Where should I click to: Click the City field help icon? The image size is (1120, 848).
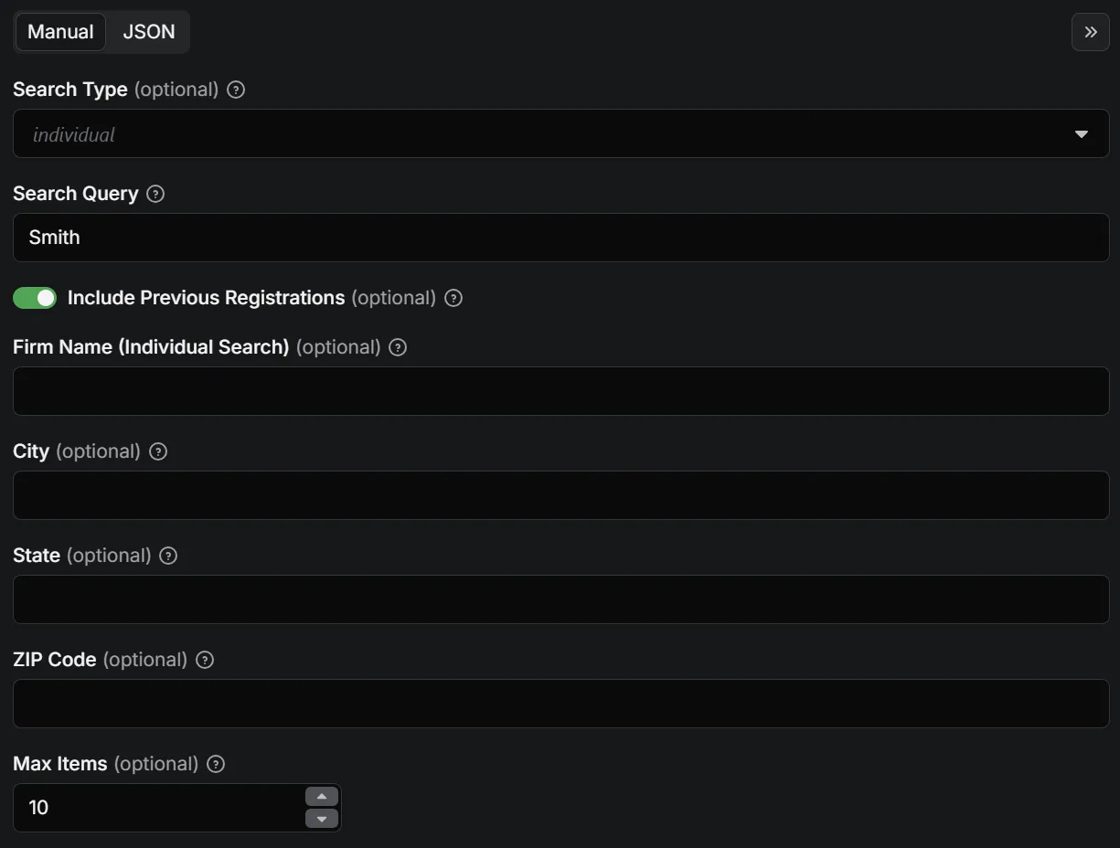[x=158, y=451]
